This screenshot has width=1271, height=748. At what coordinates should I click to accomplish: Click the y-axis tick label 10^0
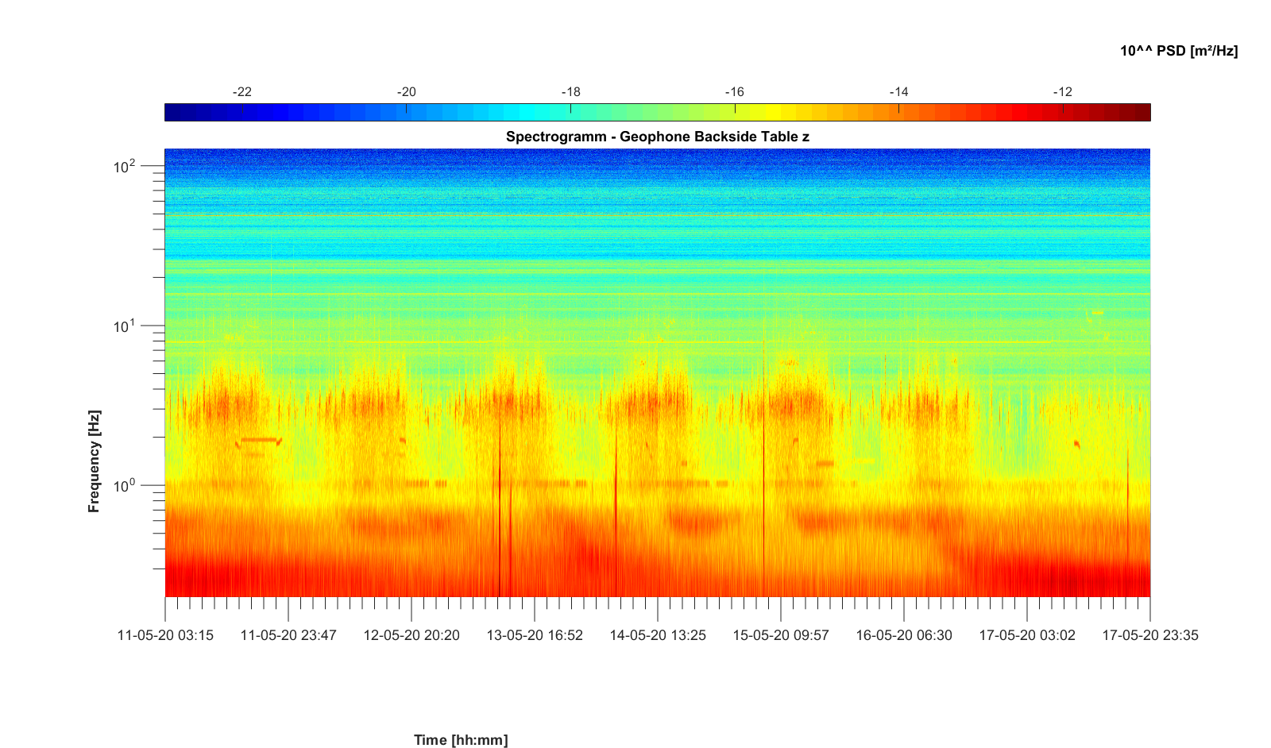(125, 485)
